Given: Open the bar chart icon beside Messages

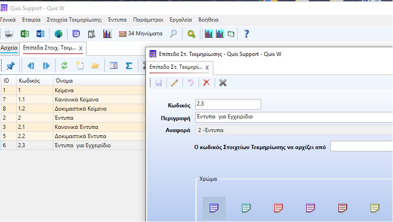Looking at the screenshot, I should click(107, 34).
